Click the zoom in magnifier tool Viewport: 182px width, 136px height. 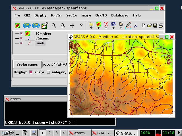[53, 26]
